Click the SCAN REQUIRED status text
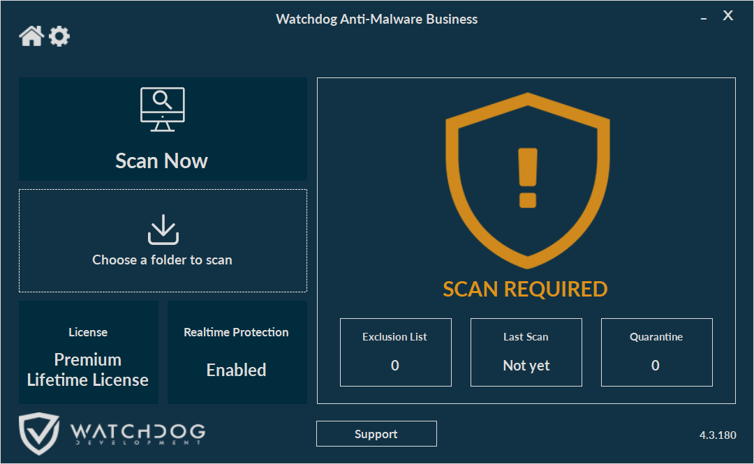This screenshot has height=464, width=754. coord(525,290)
